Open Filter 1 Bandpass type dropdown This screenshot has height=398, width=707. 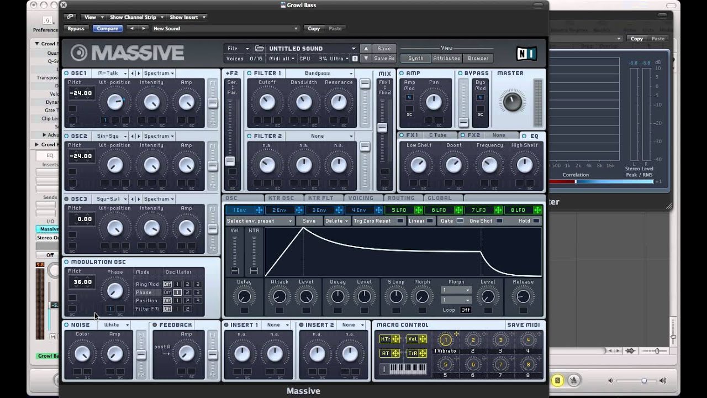pyautogui.click(x=321, y=73)
